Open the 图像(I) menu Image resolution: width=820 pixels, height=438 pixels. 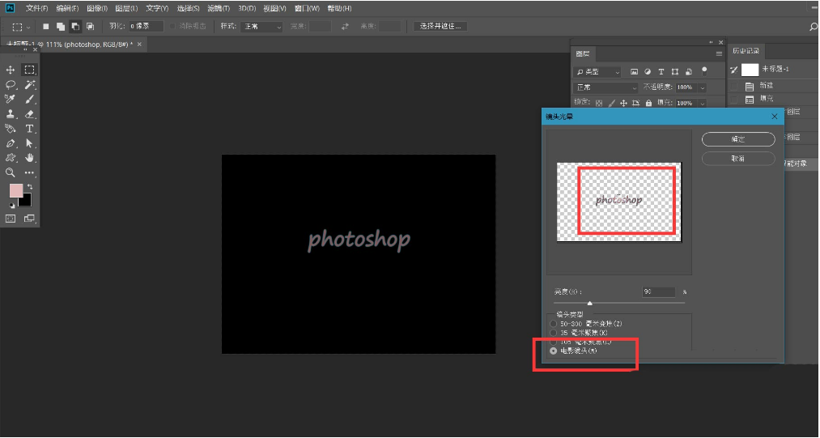click(96, 8)
